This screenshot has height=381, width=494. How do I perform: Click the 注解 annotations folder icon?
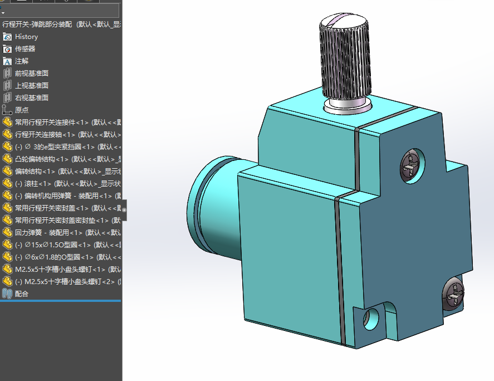[x=7, y=61]
